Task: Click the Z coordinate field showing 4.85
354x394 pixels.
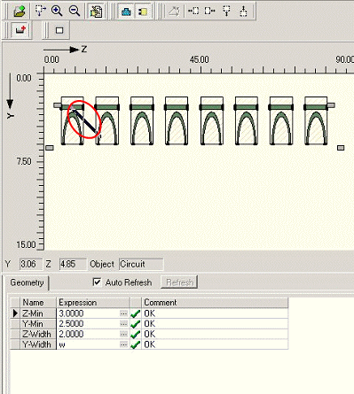Action: point(73,264)
